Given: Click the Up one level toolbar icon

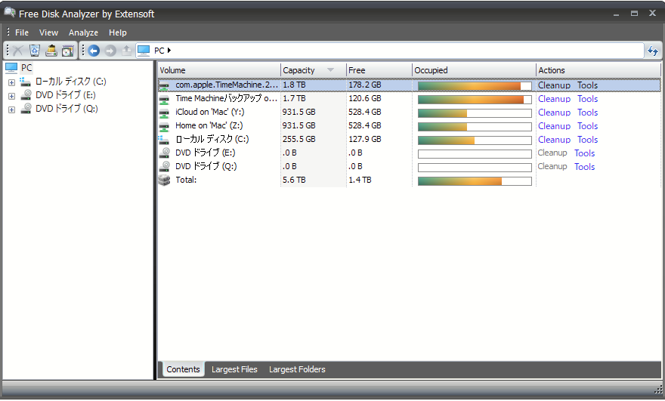Looking at the screenshot, I should tap(126, 51).
